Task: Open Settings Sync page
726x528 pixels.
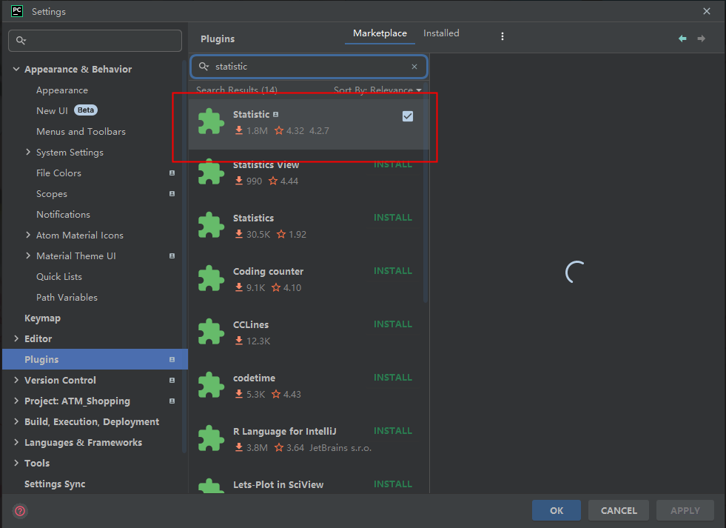Action: [x=55, y=484]
